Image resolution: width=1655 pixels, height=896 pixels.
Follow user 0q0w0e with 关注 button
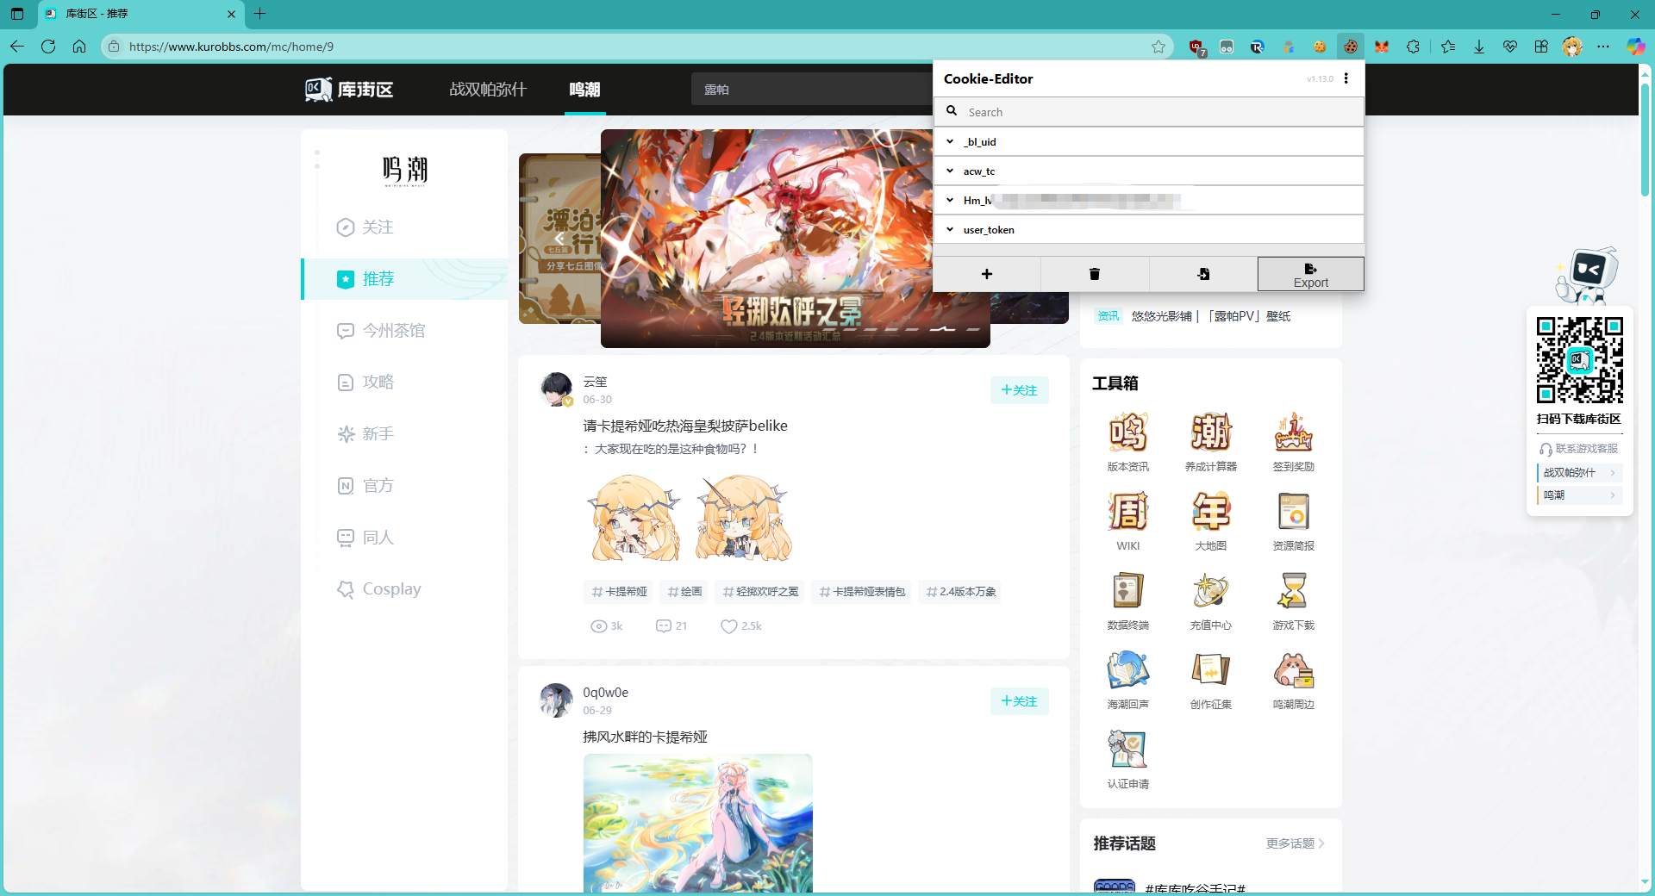coord(1019,701)
